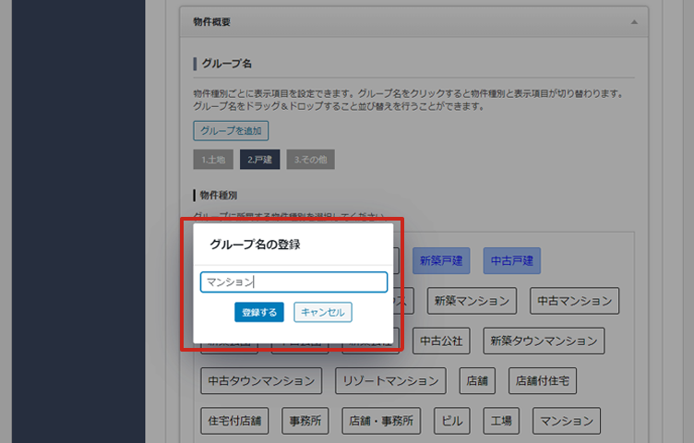The height and width of the screenshot is (443, 694).
Task: Switch to the 2.戸建 group tab
Action: point(259,160)
